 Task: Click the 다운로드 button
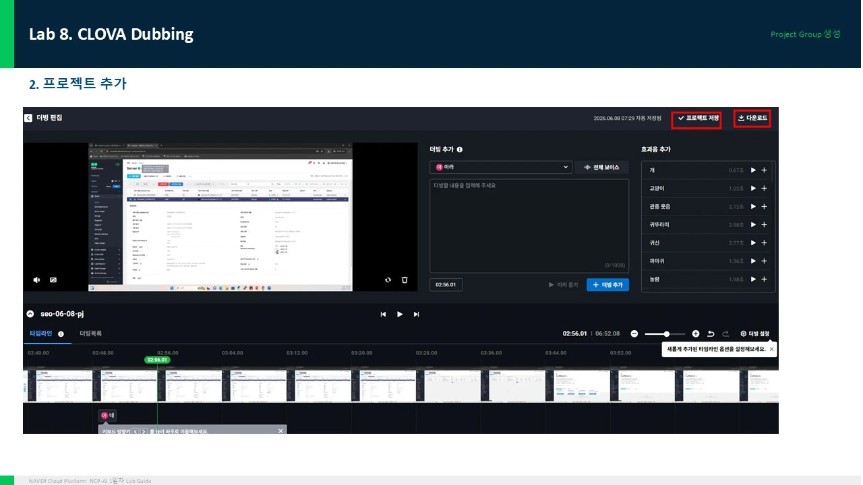752,119
